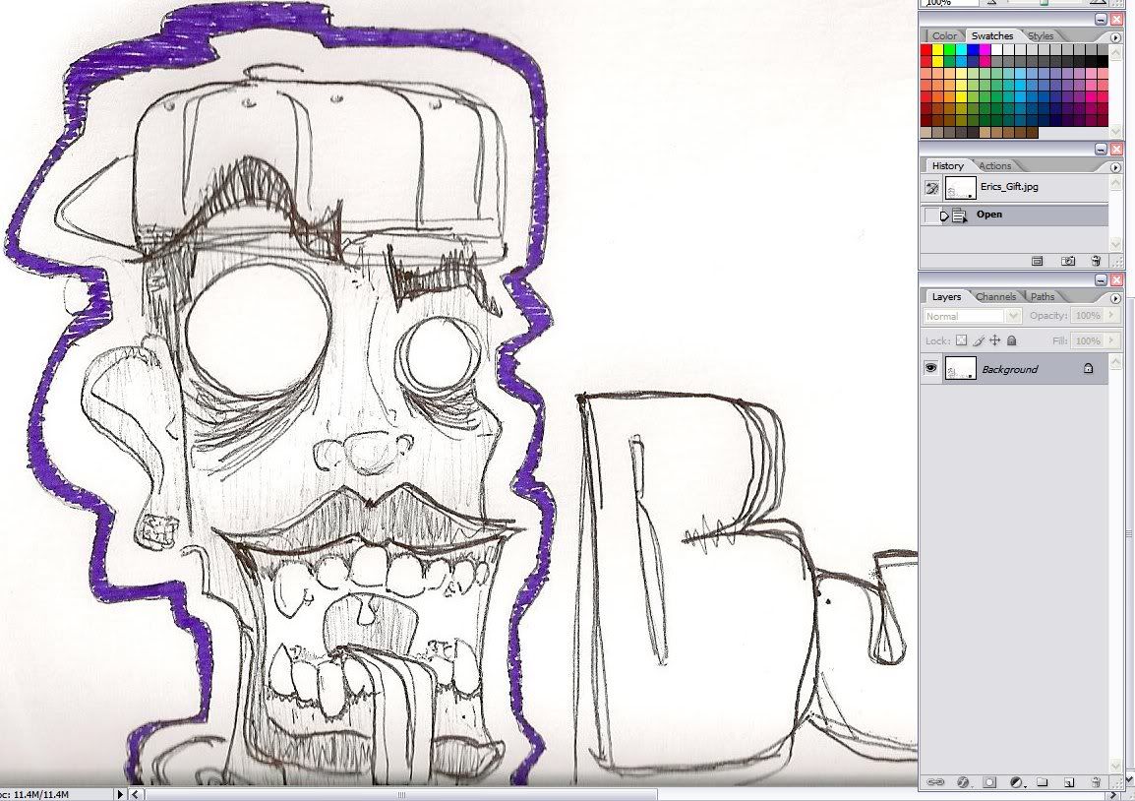Click canvas scroll right arrow button
The width and height of the screenshot is (1135, 801).
point(1113,794)
